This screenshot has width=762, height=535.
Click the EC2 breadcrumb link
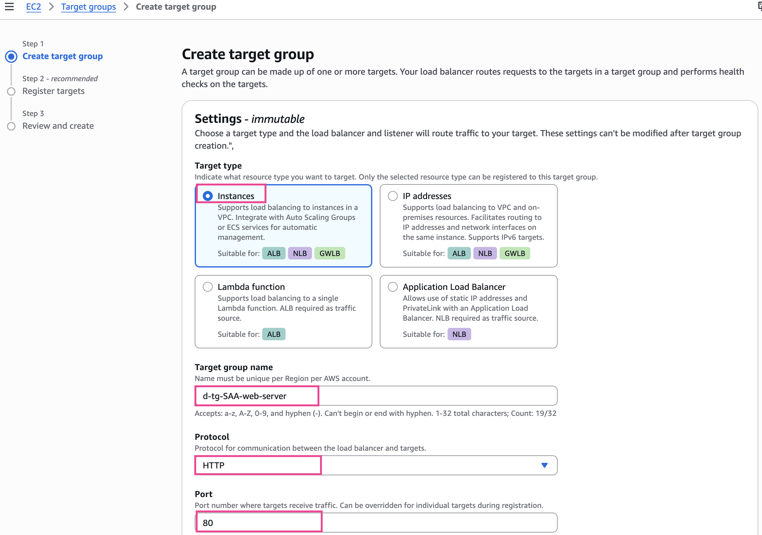click(34, 7)
